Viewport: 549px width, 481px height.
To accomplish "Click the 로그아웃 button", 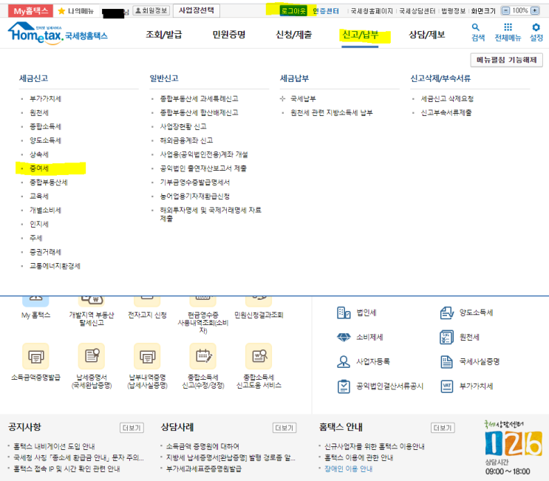I will tap(293, 11).
